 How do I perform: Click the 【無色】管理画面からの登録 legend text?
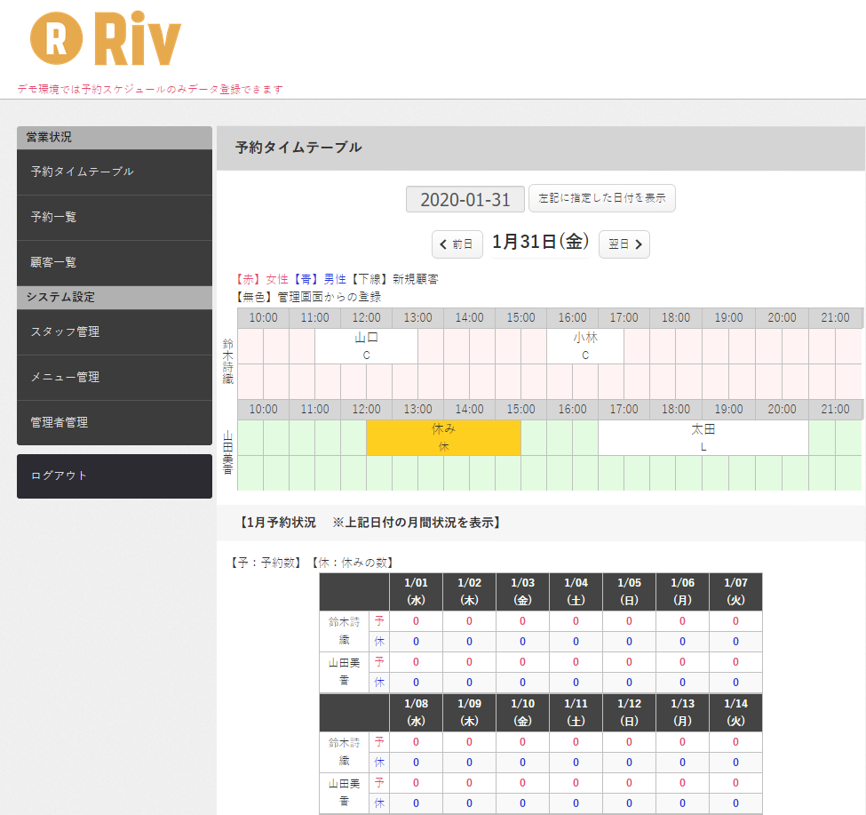[309, 297]
